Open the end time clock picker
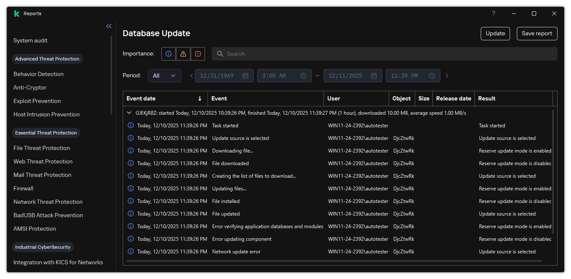 432,76
